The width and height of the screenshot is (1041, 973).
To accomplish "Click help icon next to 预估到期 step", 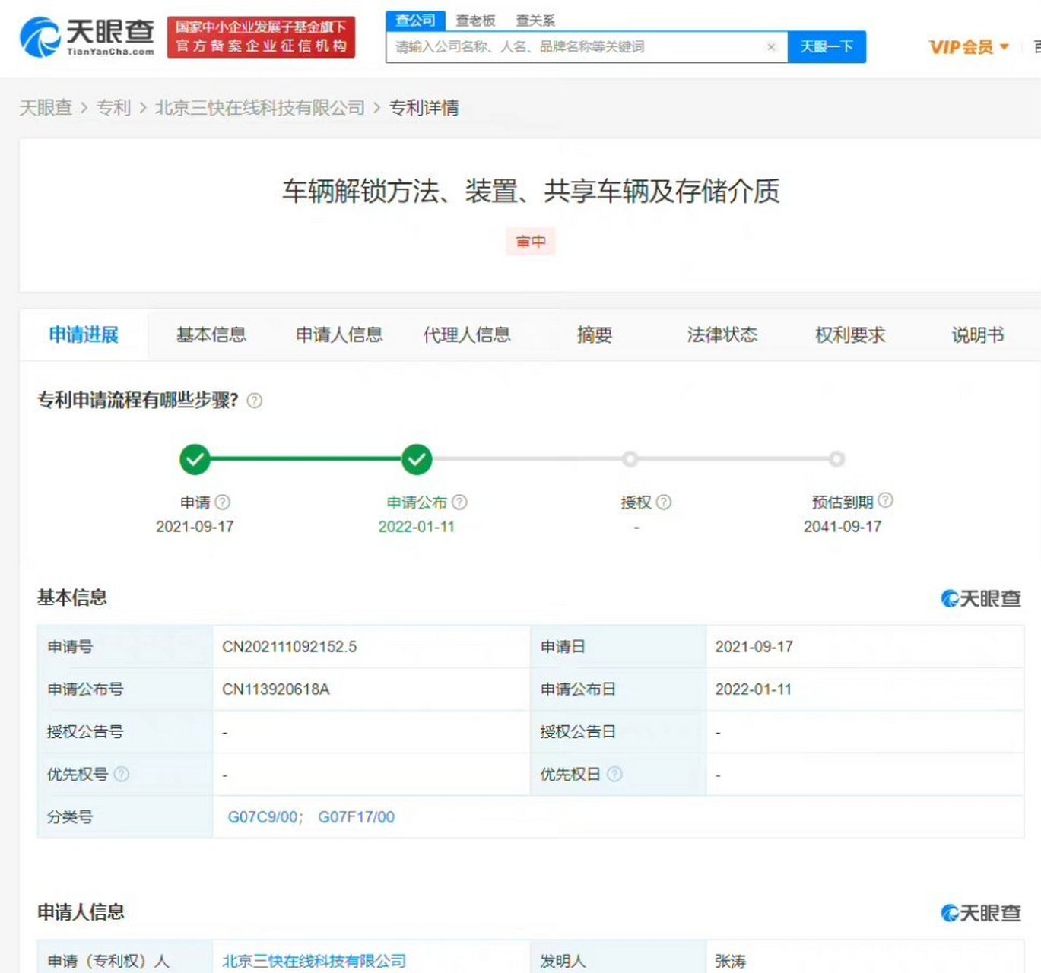I will 885,501.
